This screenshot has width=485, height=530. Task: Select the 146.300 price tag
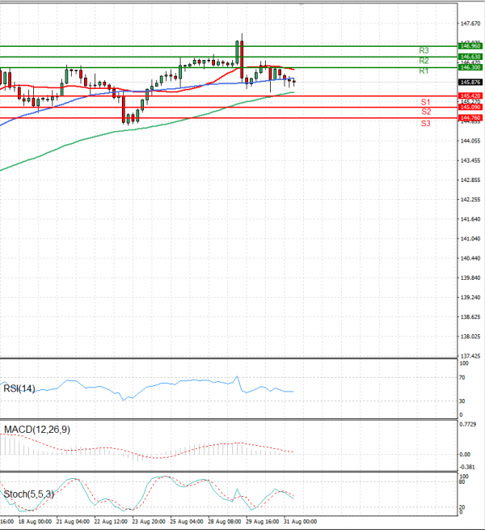click(470, 68)
